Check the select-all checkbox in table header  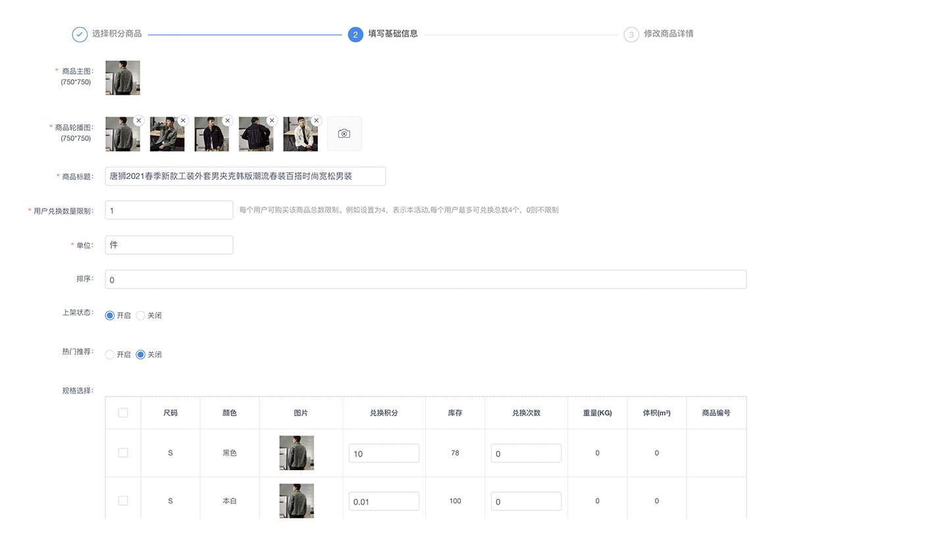123,413
